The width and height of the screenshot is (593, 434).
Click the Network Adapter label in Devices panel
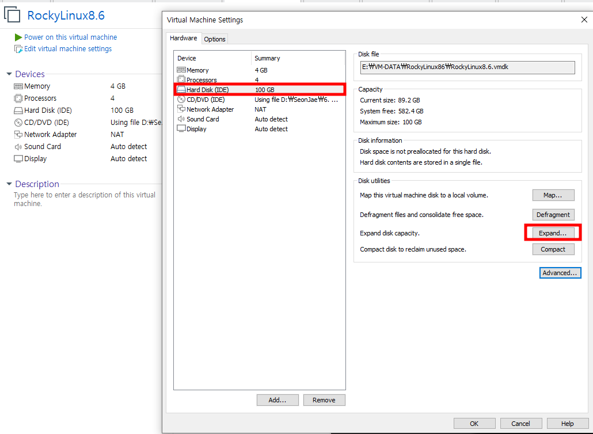50,135
